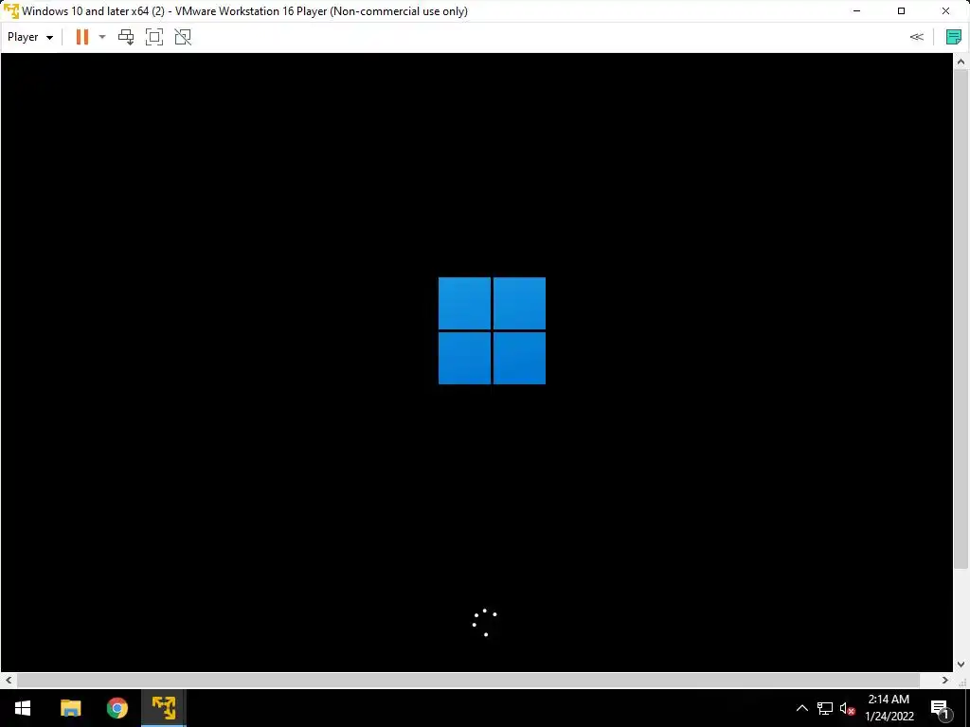Image resolution: width=970 pixels, height=727 pixels.
Task: Pause the virtual machine with the orange Suspend icon
Action: (82, 37)
